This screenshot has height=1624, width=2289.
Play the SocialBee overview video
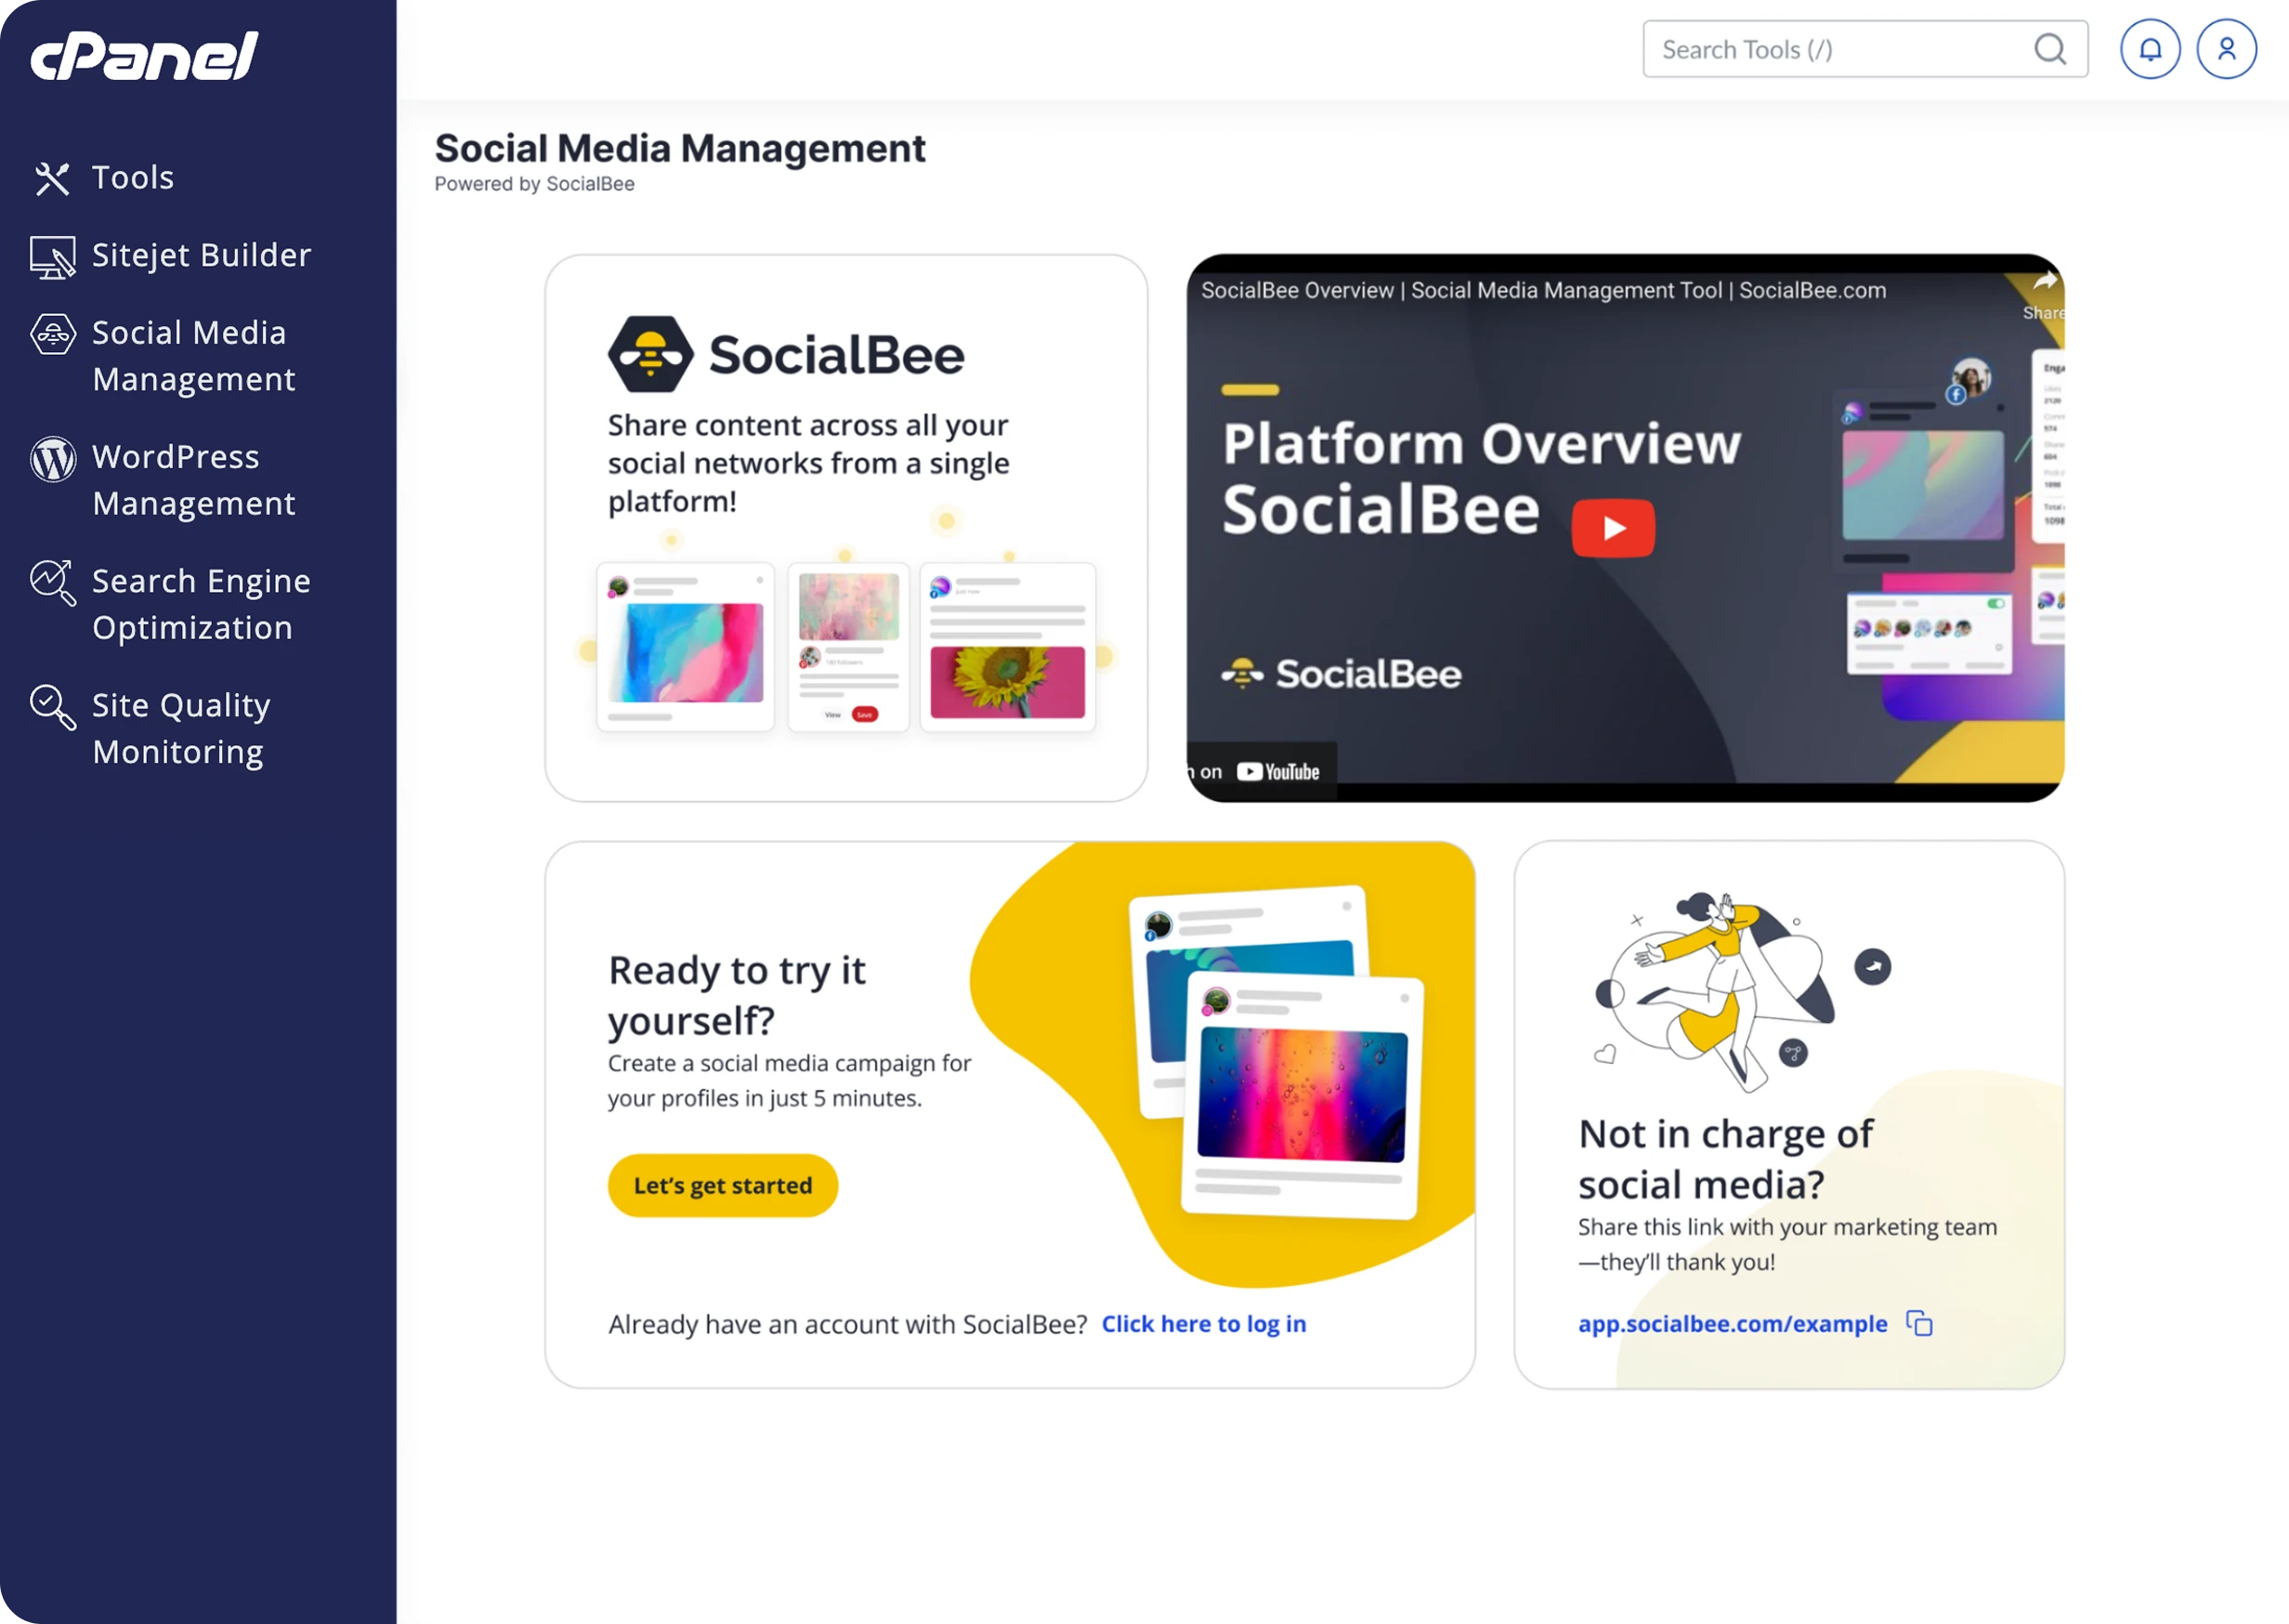pyautogui.click(x=1612, y=527)
